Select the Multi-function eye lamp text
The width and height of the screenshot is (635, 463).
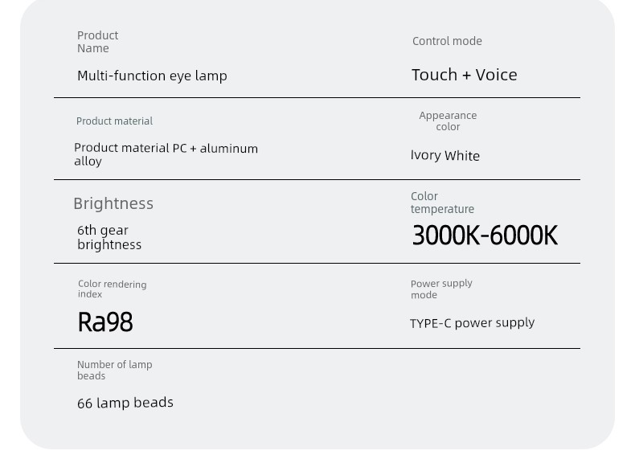(152, 76)
